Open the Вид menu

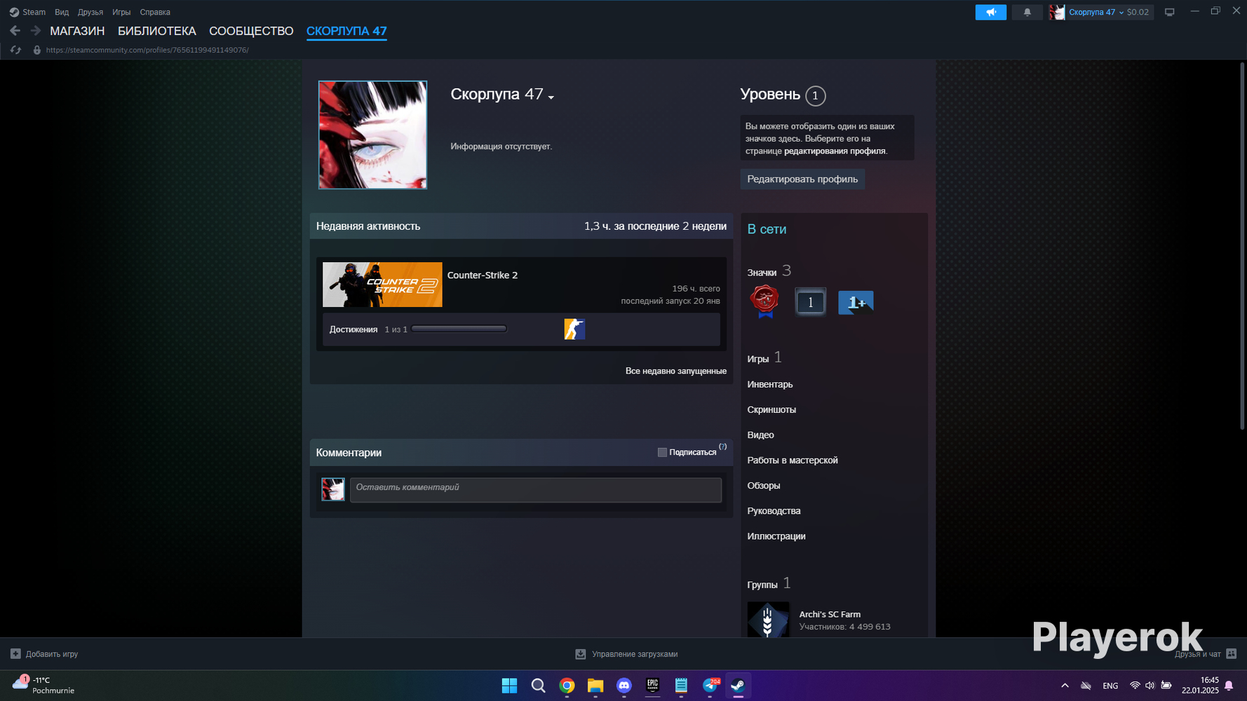pos(62,12)
